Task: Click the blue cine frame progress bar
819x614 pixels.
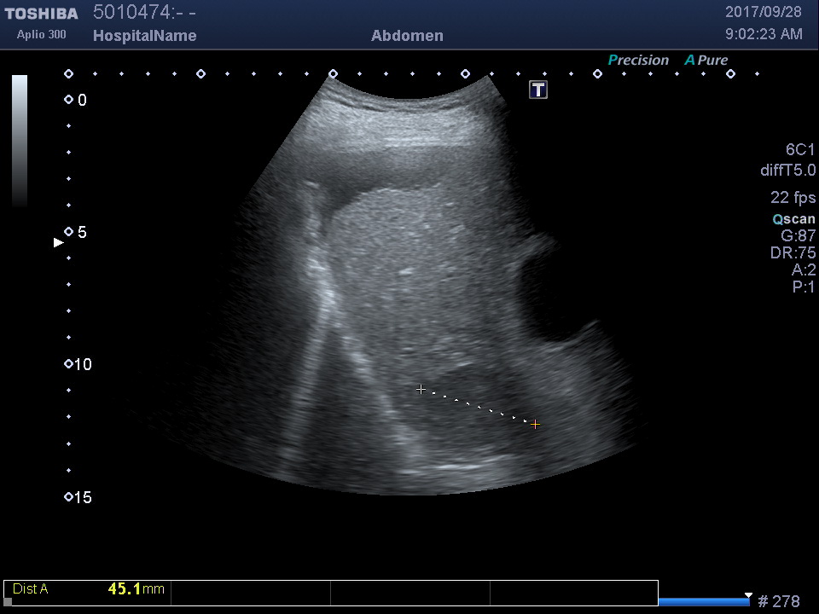Action: click(704, 602)
